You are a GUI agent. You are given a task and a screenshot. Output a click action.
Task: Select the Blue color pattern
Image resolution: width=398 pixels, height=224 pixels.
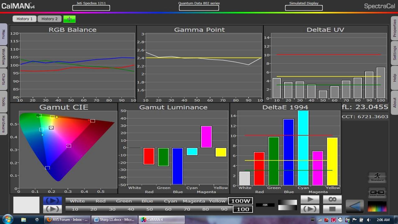click(x=147, y=201)
